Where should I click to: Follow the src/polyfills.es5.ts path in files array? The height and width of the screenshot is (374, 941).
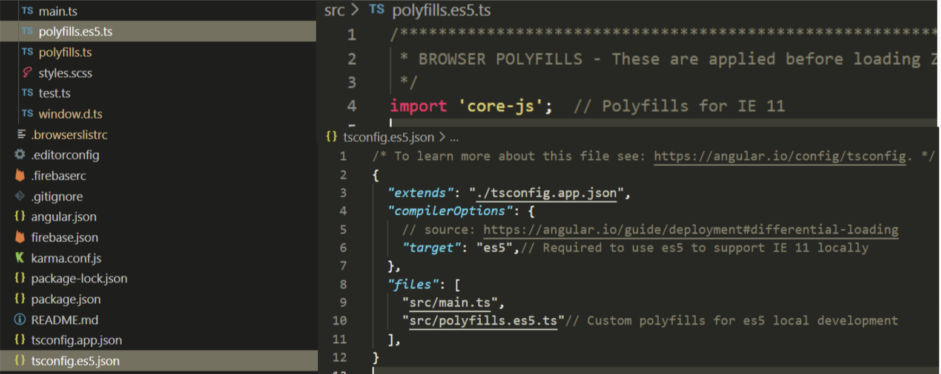[x=483, y=321]
